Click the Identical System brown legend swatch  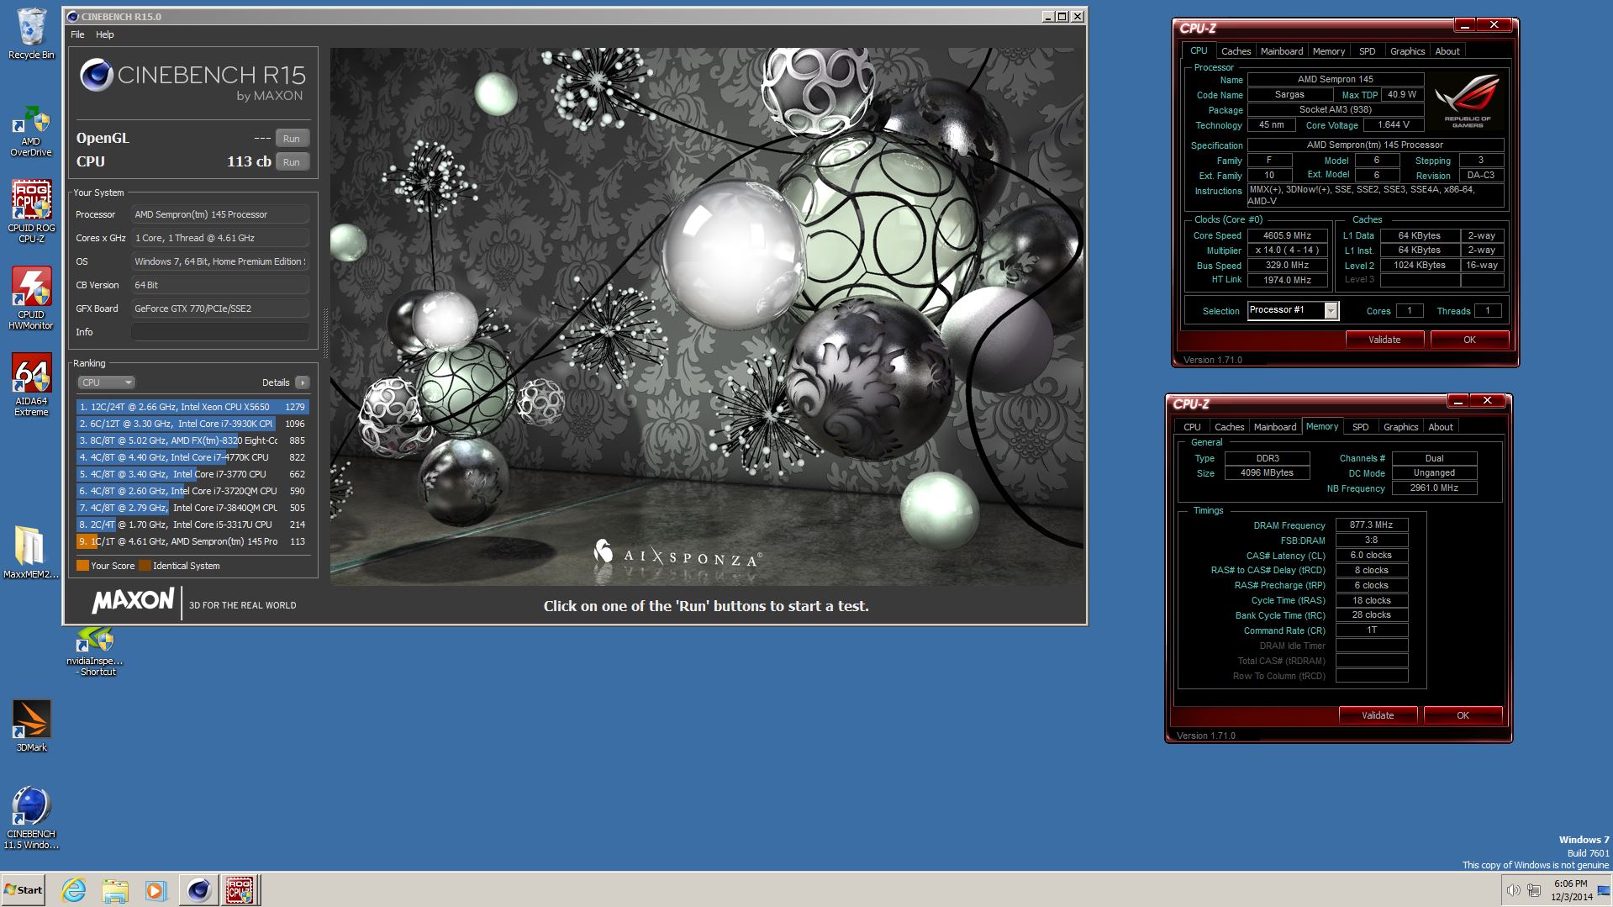coord(145,566)
